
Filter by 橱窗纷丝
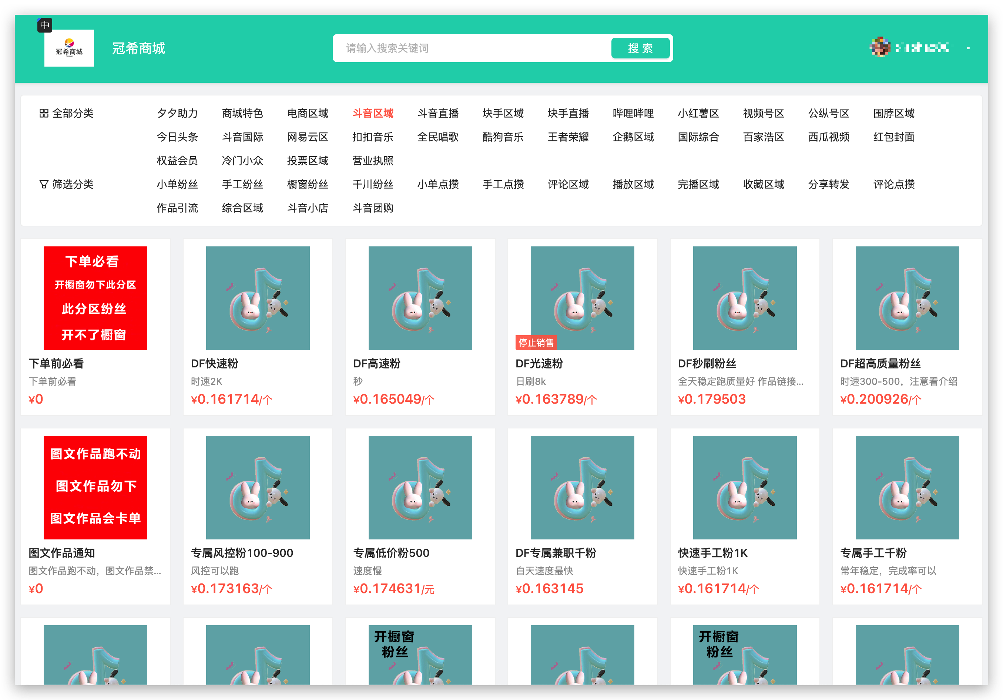point(308,184)
